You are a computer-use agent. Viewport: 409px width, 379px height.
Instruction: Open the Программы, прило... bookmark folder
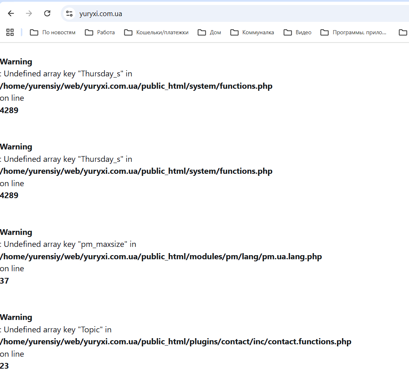[354, 32]
